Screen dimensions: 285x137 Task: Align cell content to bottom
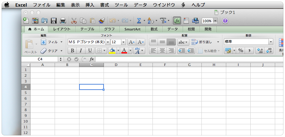click(x=171, y=42)
